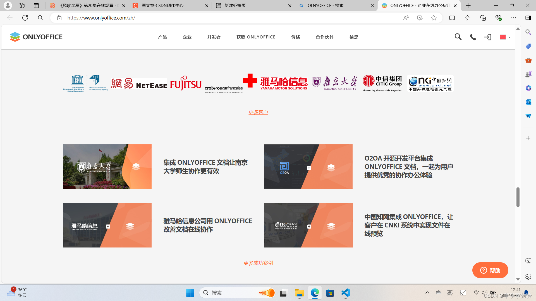This screenshot has height=301, width=536.
Task: Open the Edge sidebar tools briefcase icon
Action: pyautogui.click(x=528, y=60)
